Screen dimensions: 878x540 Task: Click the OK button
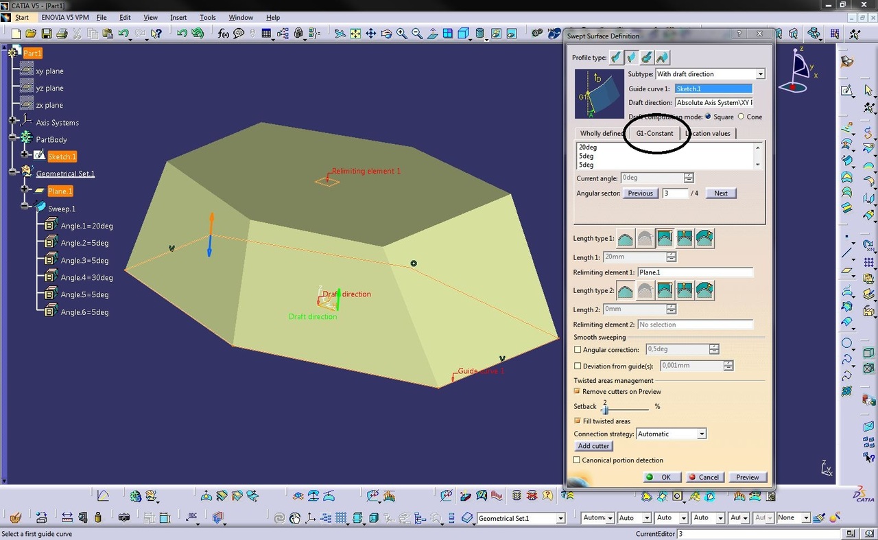pyautogui.click(x=661, y=477)
